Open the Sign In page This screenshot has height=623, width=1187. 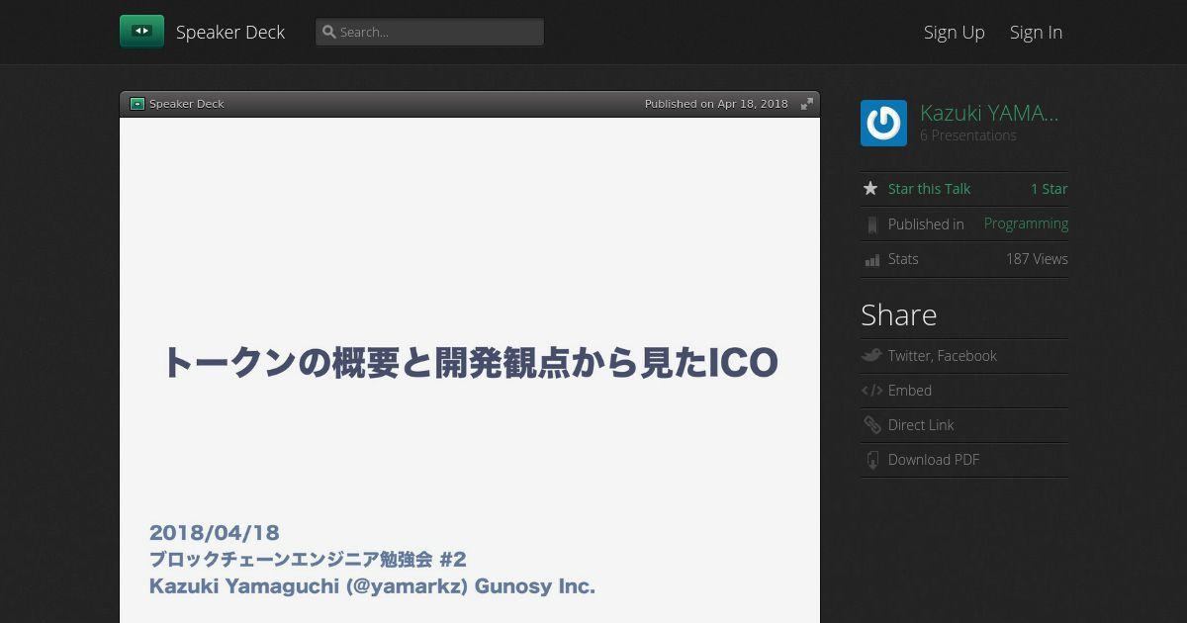pos(1036,32)
